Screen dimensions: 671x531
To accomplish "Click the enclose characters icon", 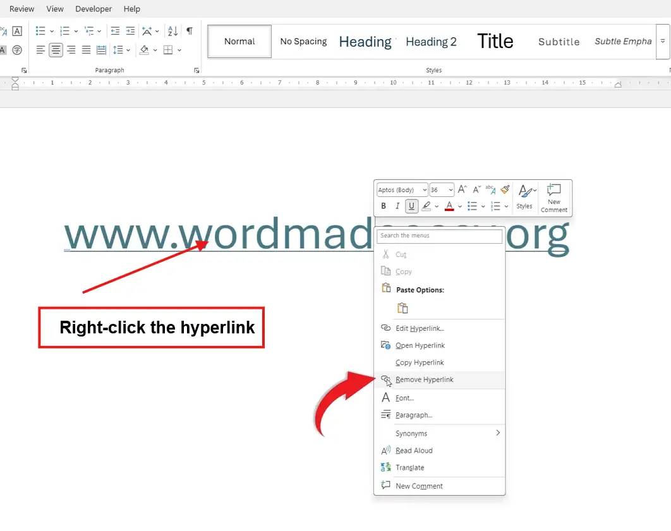I will (x=17, y=50).
